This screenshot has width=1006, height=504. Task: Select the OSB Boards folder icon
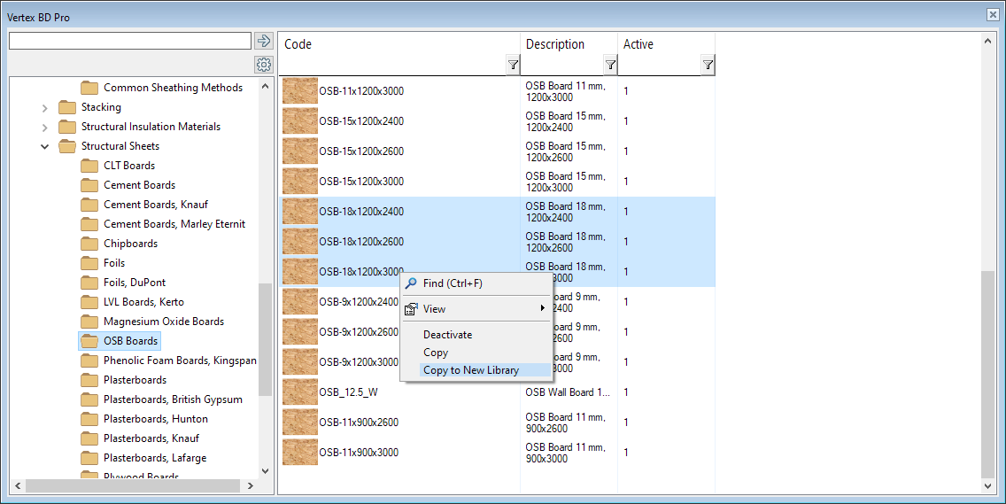tap(89, 341)
